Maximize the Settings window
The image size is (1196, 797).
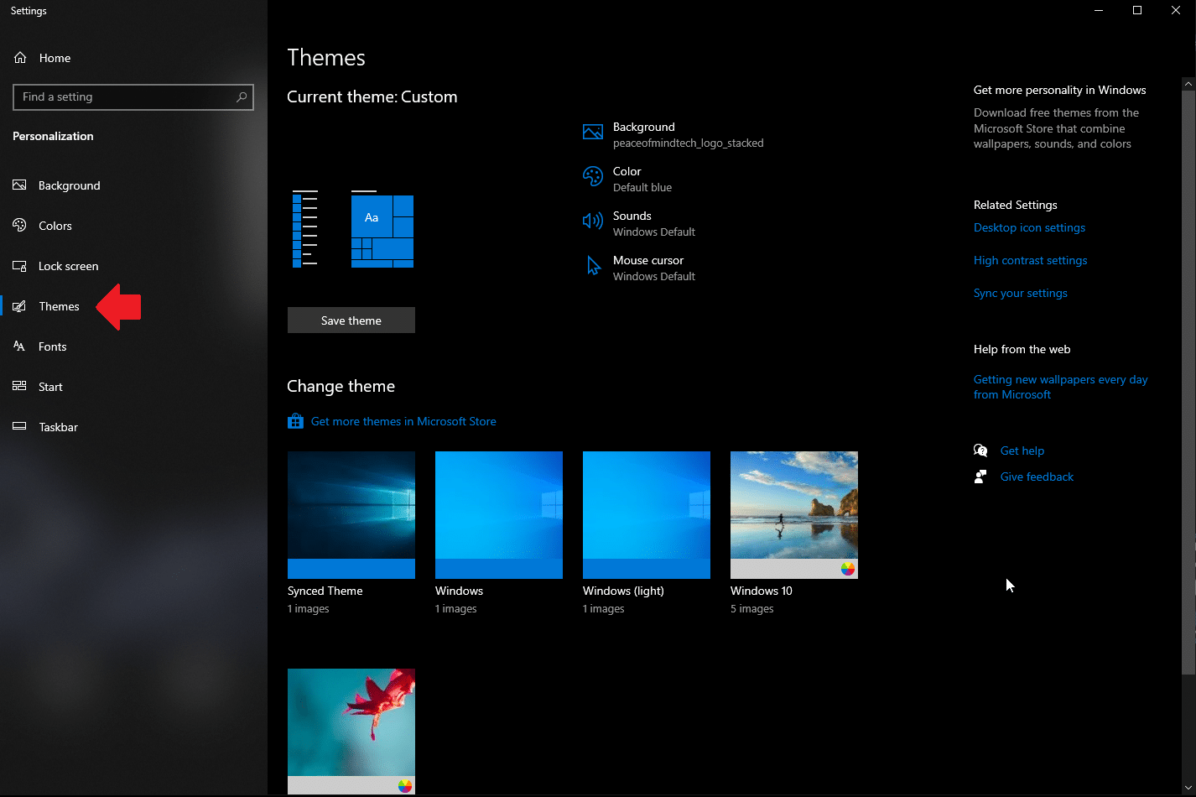[1137, 10]
